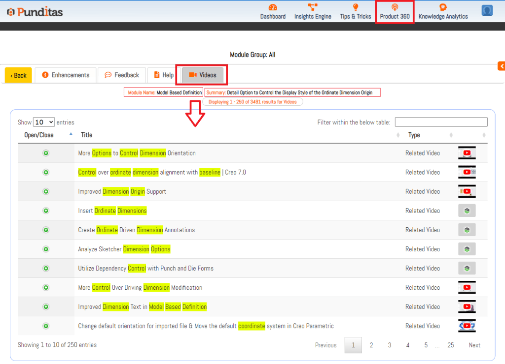The height and width of the screenshot is (364, 505).
Task: Expand the row Improved Dimension Text in Model Based Definition
Action: coord(46,306)
